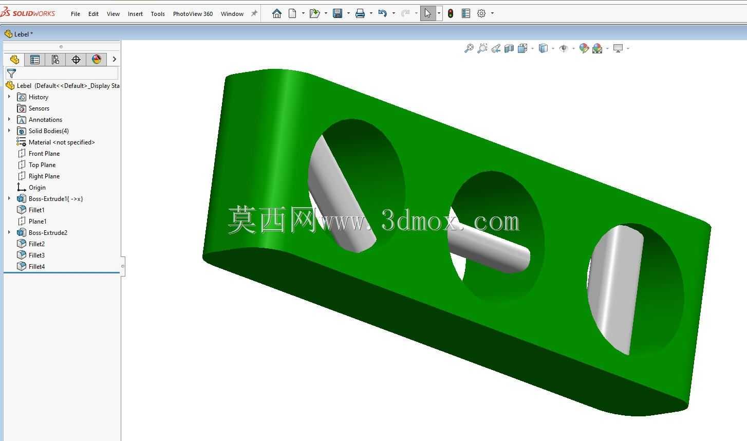The width and height of the screenshot is (747, 441).
Task: Expand Boss-Extrude1 feature
Action: coord(9,198)
